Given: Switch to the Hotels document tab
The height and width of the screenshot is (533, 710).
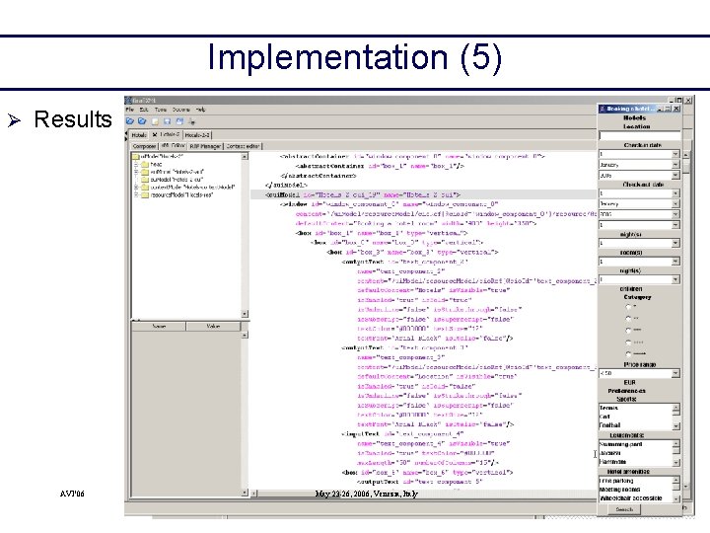Looking at the screenshot, I should click(x=139, y=135).
